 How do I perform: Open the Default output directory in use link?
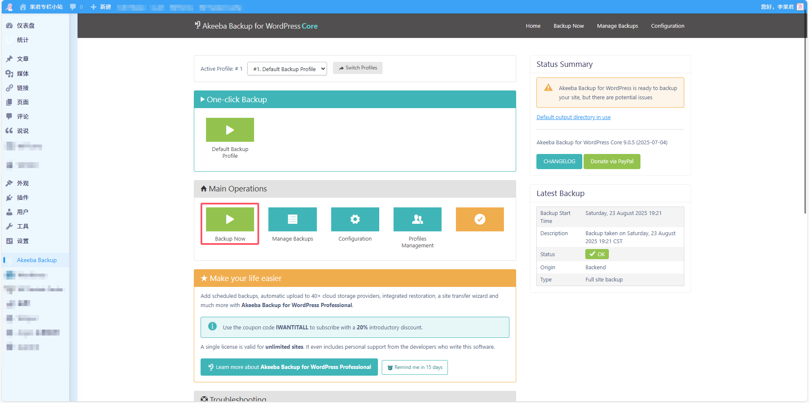pyautogui.click(x=573, y=117)
